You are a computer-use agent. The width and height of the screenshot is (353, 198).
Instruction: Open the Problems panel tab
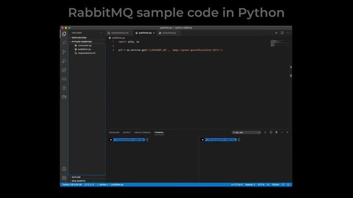click(x=114, y=133)
